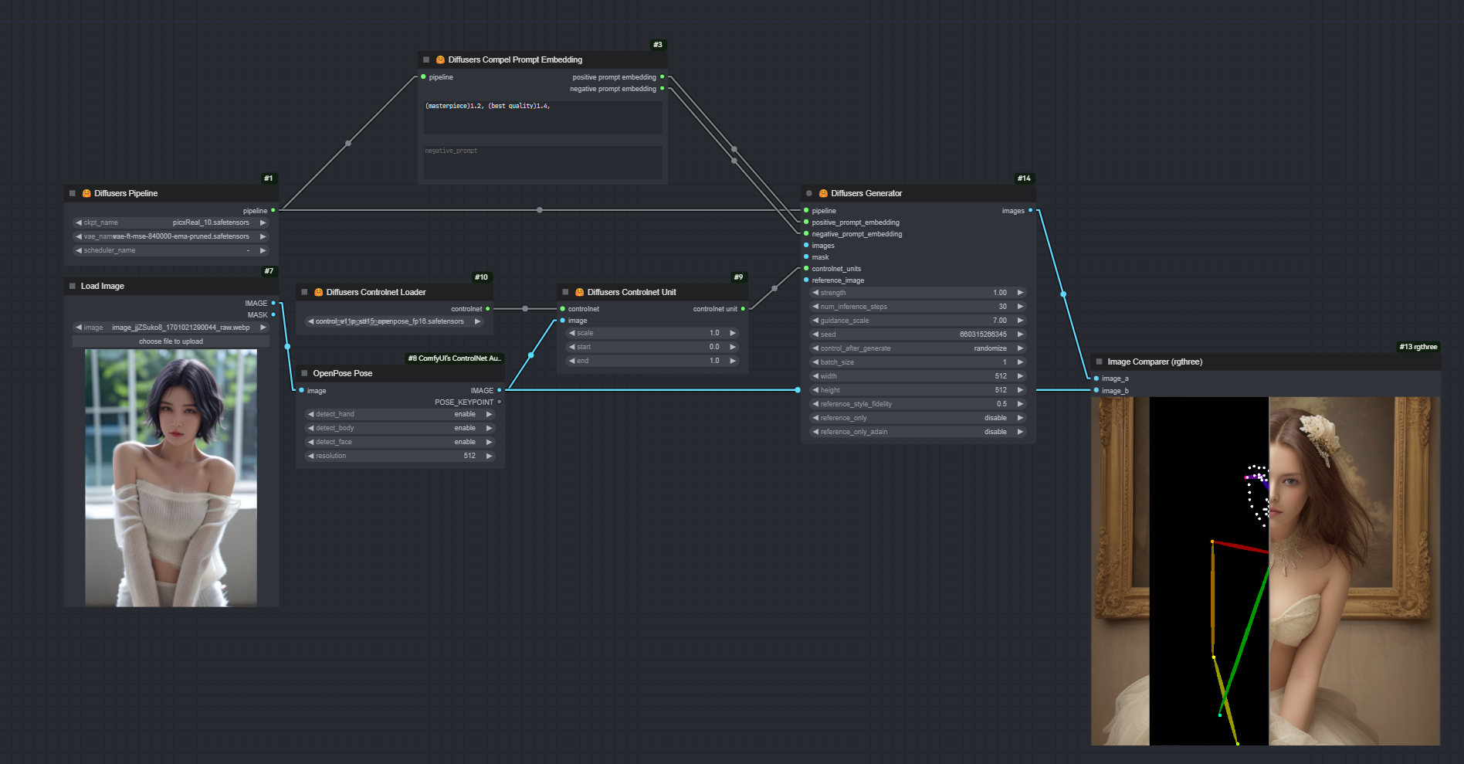Screen dimensions: 1464x764
Task: Click the Compel Prompt Embedding emoji icon
Action: pyautogui.click(x=440, y=60)
